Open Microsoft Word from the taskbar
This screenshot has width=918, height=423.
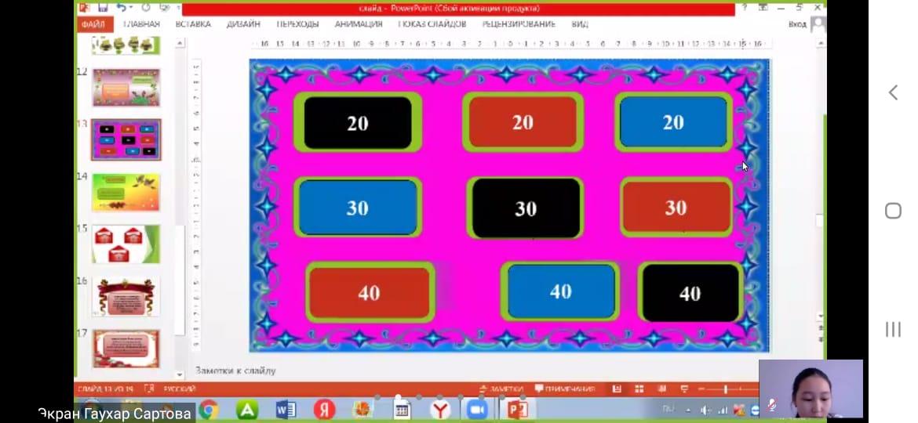(286, 410)
